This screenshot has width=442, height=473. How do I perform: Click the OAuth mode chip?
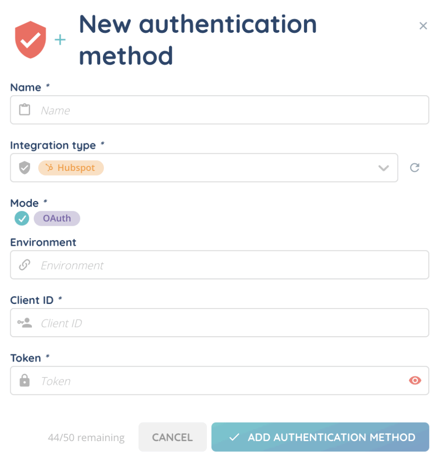click(x=57, y=218)
